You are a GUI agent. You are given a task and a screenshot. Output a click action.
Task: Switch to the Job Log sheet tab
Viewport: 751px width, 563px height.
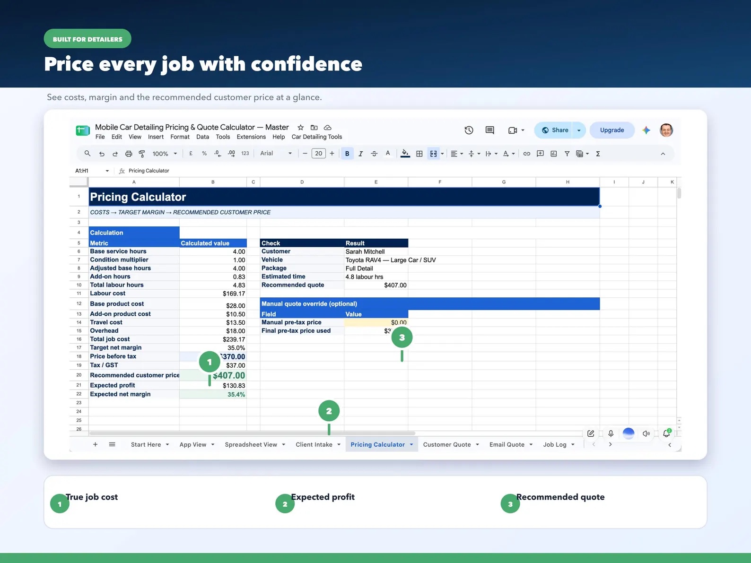(x=555, y=445)
